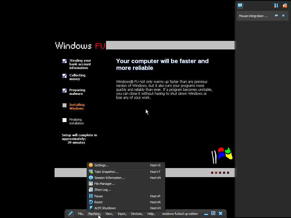Open the Input menu dropdown
Image resolution: width=291 pixels, height=218 pixels.
[x=122, y=214]
